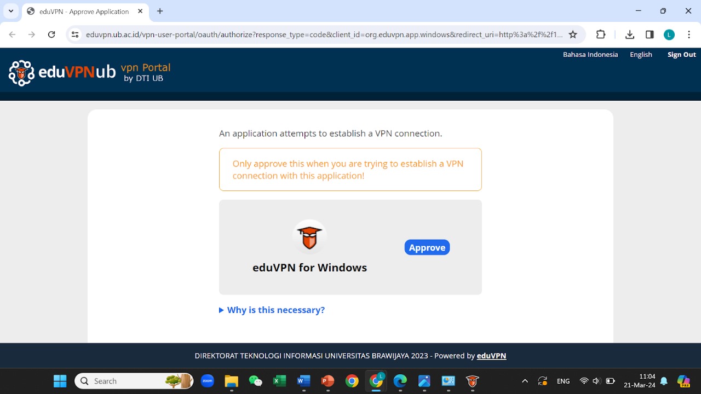Bookmark this page with star icon
Screen dimensions: 701x394
pyautogui.click(x=573, y=34)
